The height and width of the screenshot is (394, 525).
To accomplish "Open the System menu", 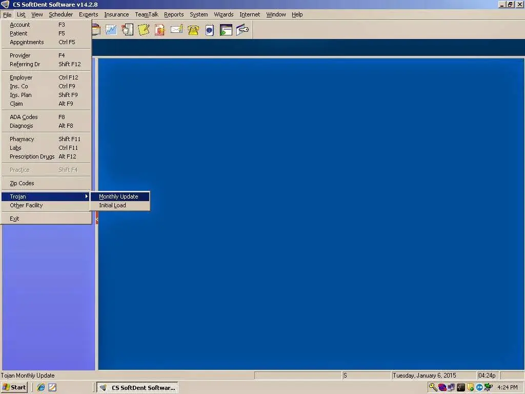I will [x=198, y=14].
